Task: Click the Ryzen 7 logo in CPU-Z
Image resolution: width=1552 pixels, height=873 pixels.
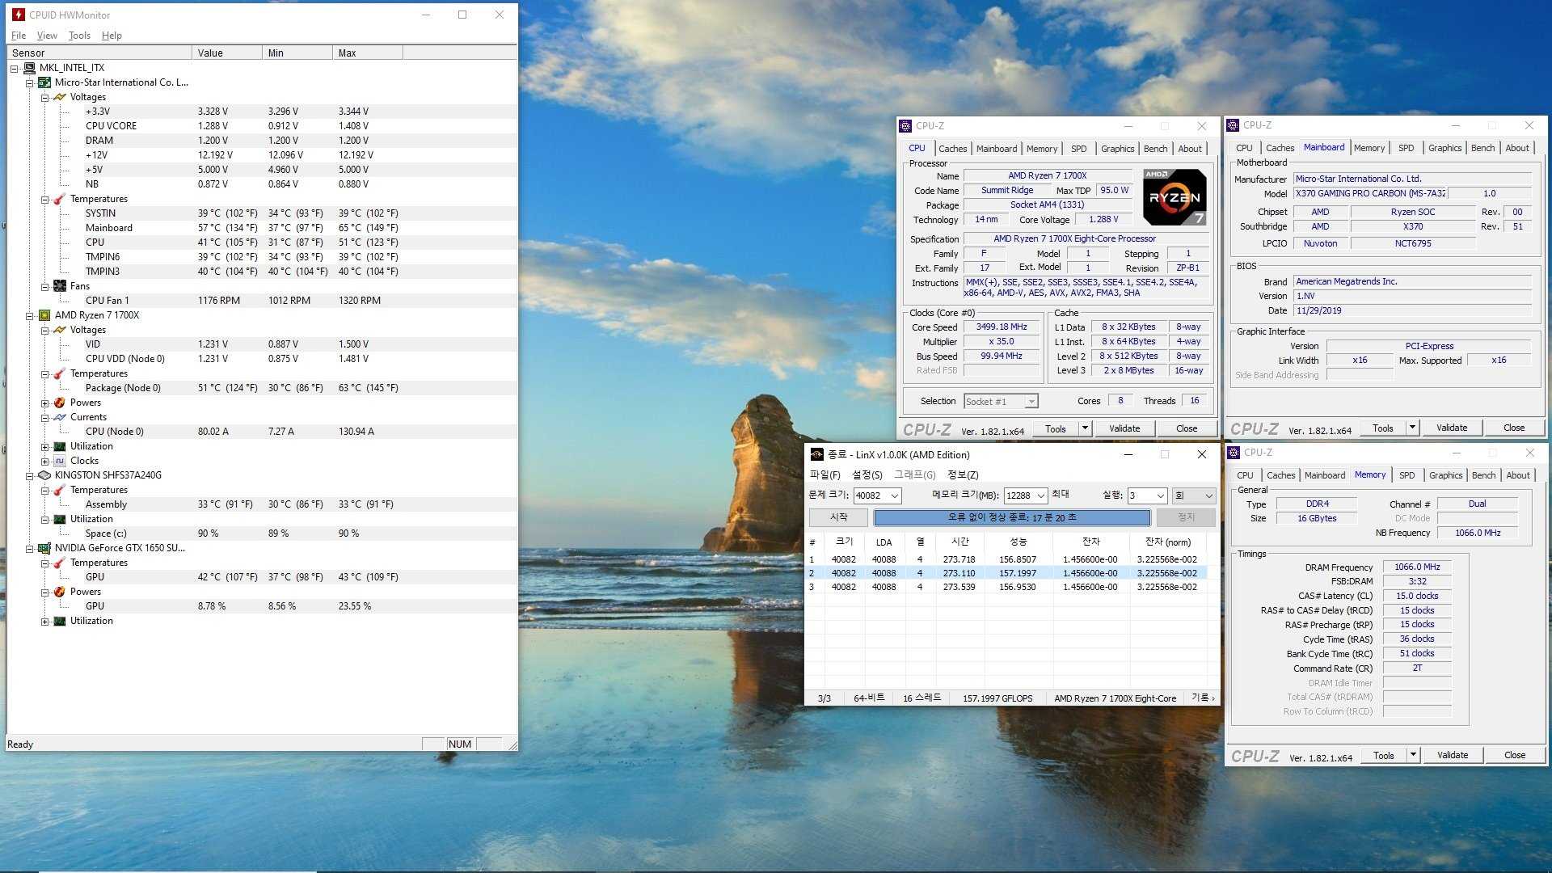Action: (1175, 197)
